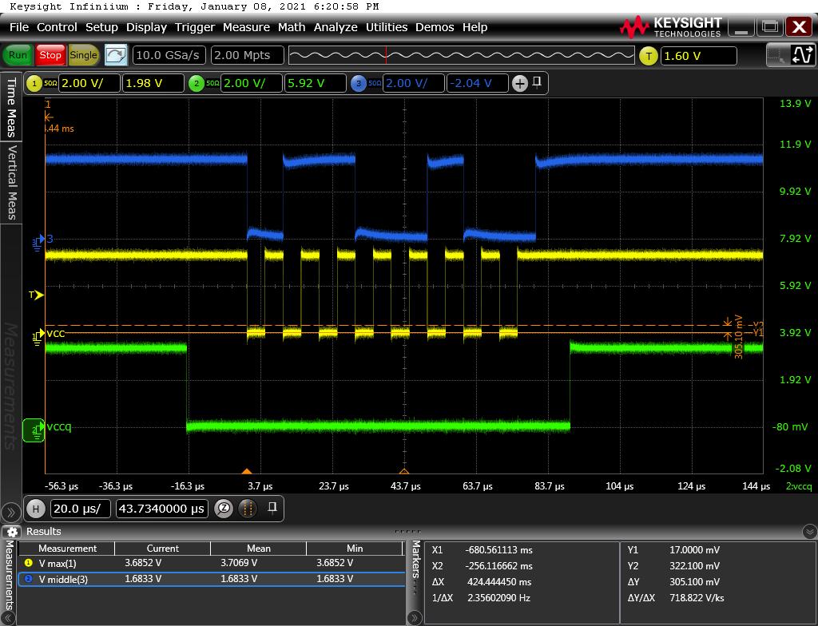The height and width of the screenshot is (626, 818).
Task: Open the Setup menu
Action: (101, 27)
